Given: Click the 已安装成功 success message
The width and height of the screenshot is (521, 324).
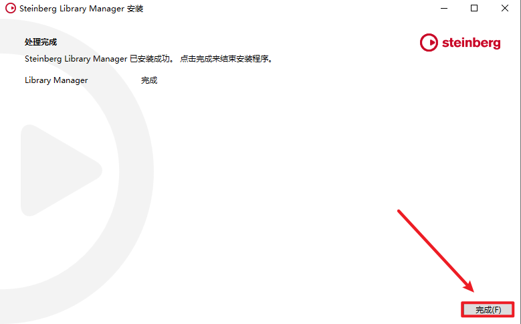Looking at the screenshot, I should click(x=150, y=59).
